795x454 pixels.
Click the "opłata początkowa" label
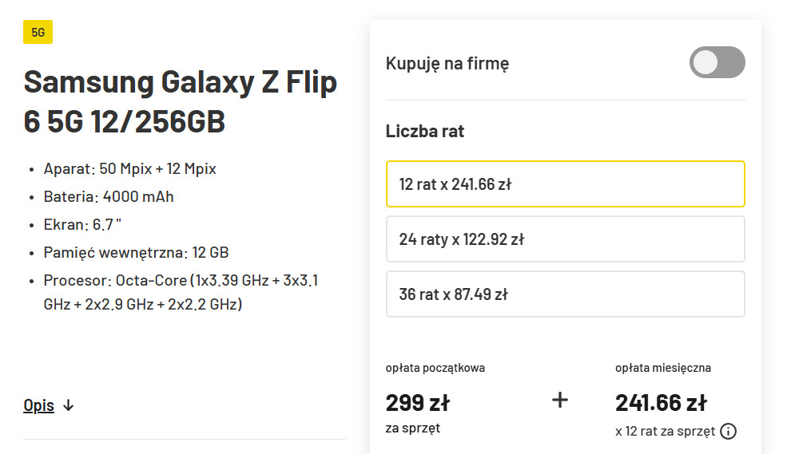point(435,368)
